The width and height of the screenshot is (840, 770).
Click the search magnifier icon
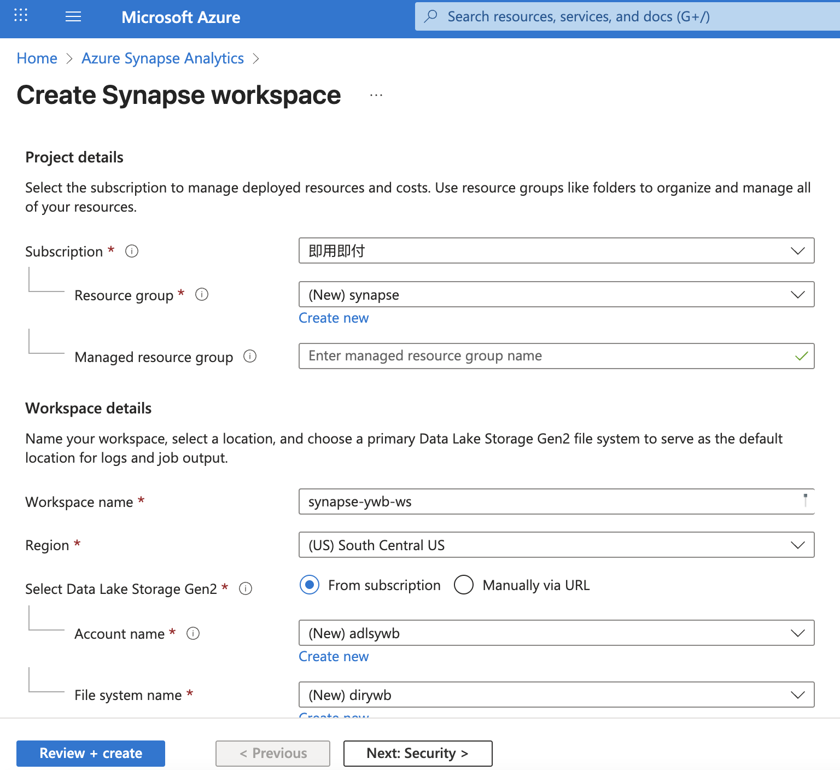pyautogui.click(x=431, y=16)
